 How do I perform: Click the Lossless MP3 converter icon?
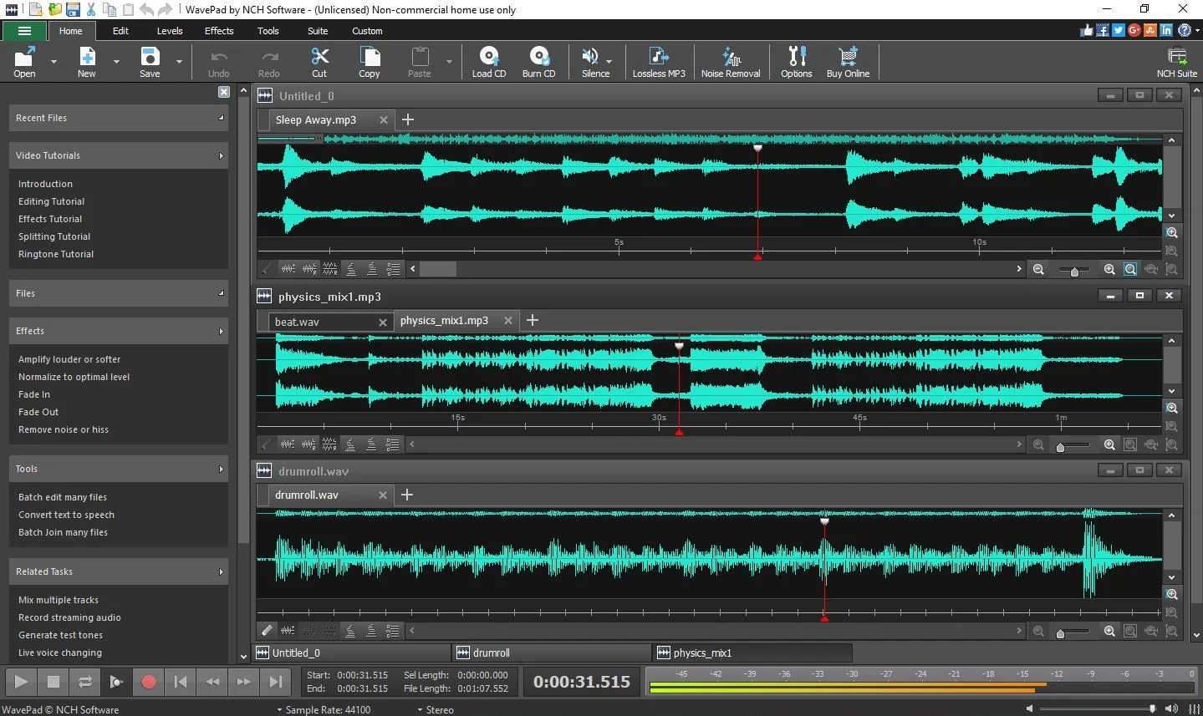click(x=659, y=61)
